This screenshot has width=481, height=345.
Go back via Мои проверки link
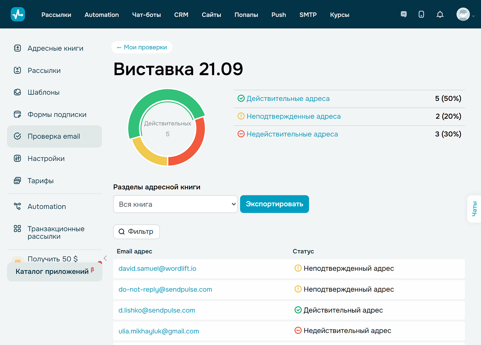coord(142,47)
